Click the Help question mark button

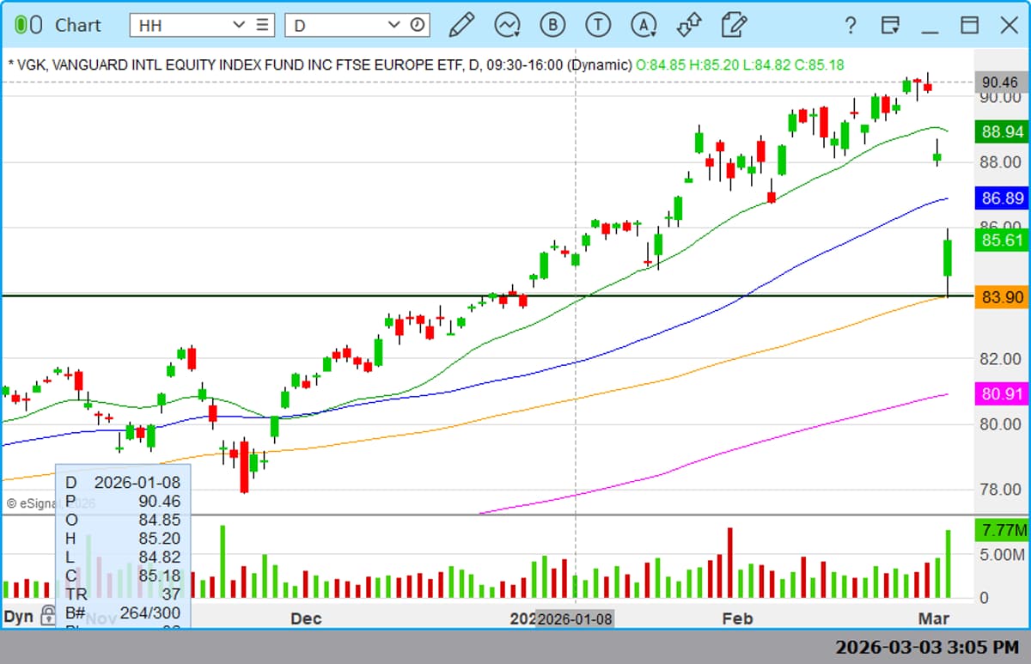pos(851,26)
